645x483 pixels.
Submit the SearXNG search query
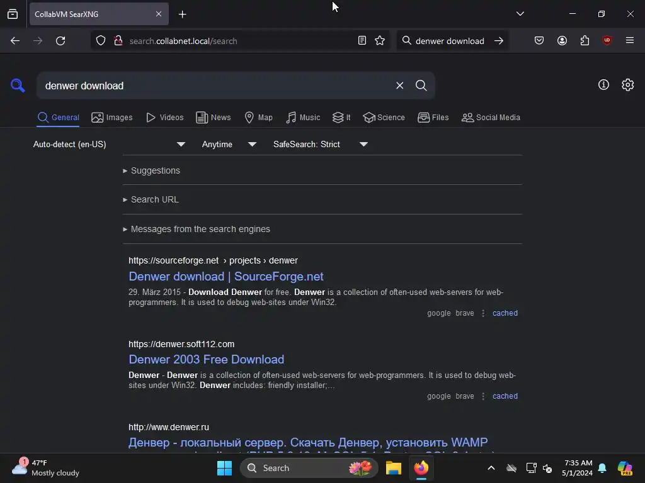[421, 86]
